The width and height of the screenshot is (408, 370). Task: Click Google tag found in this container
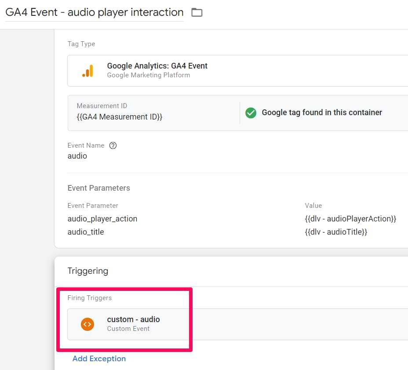[322, 112]
